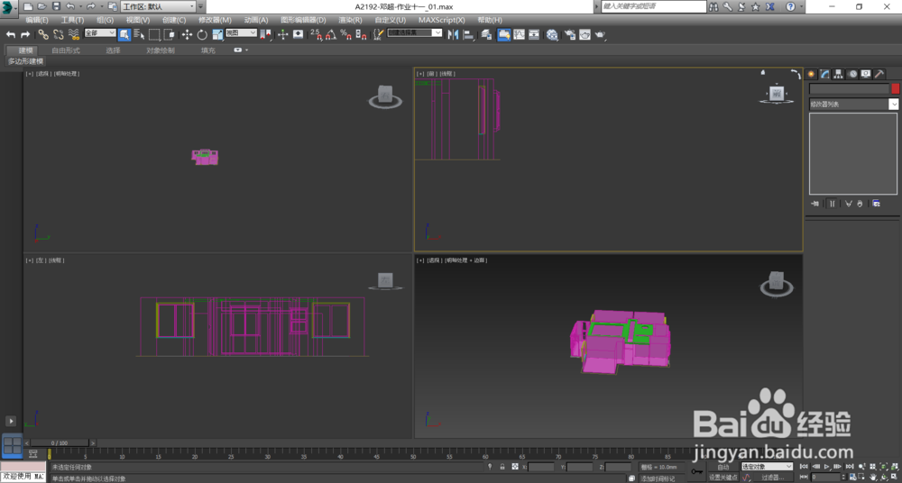Open the 3ds Max application menu logo

tap(9, 7)
